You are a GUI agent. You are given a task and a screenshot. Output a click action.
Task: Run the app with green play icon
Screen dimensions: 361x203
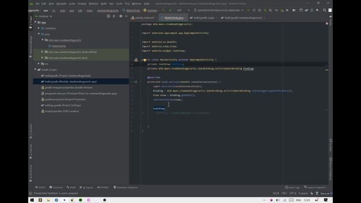(248, 10)
